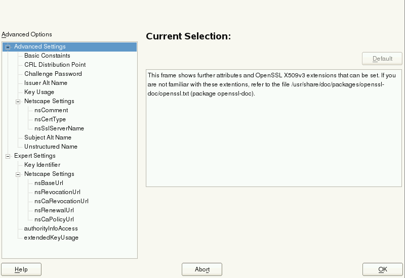The height and width of the screenshot is (278, 405).
Task: Select Issuer Alt Name entry
Action: (x=46, y=83)
